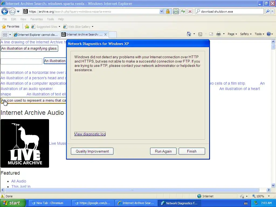Click the archive.org site icon in address bar
This screenshot has height=207, width=276.
point(26,11)
